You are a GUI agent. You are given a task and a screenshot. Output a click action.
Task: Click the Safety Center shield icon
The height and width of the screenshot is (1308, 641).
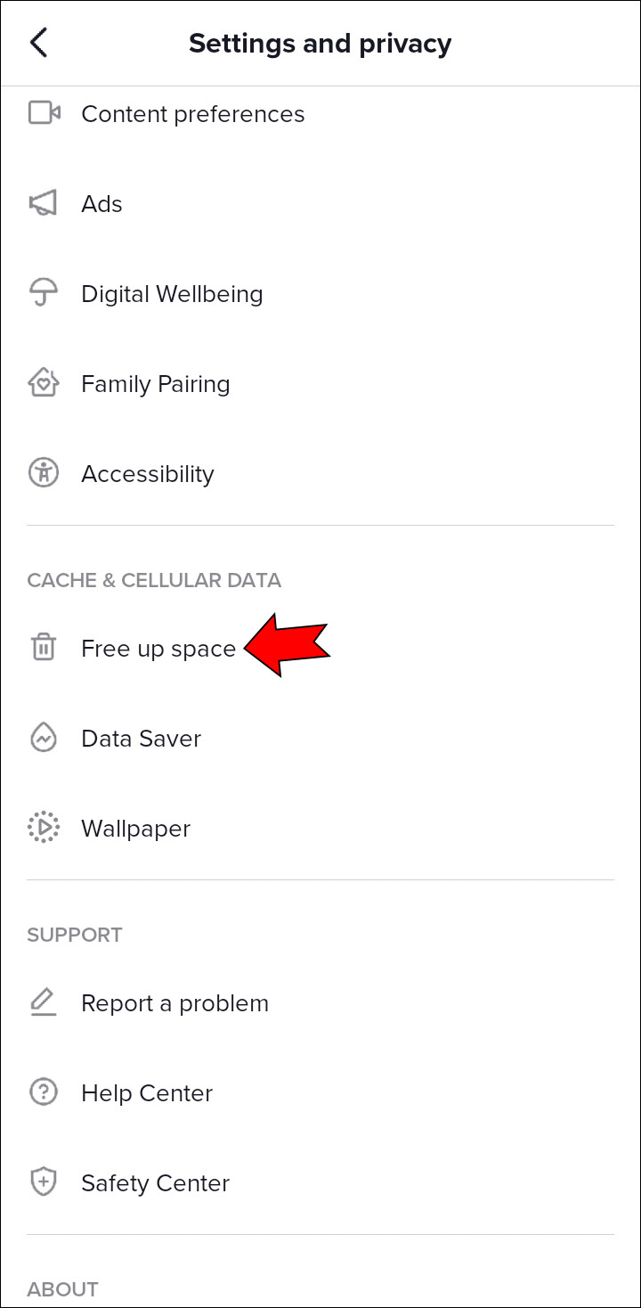44,1182
